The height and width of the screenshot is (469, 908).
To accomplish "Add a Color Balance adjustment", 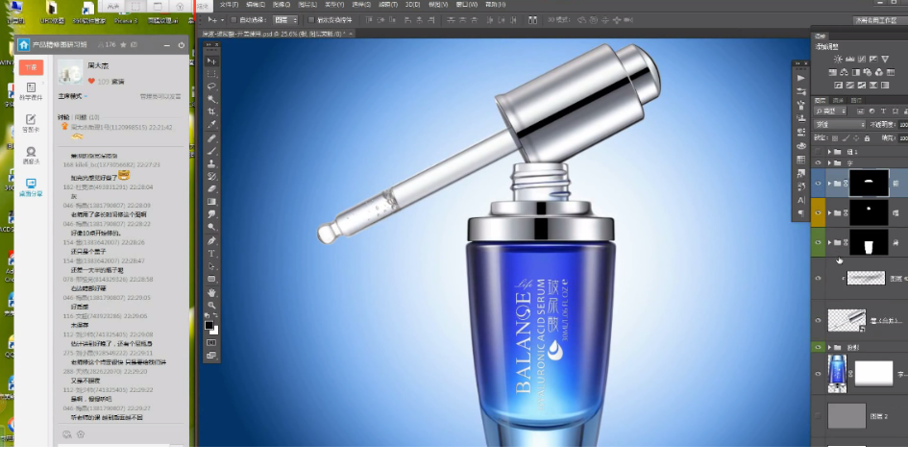I will [845, 72].
